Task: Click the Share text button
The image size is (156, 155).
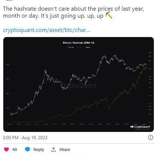Action: pos(65,149)
